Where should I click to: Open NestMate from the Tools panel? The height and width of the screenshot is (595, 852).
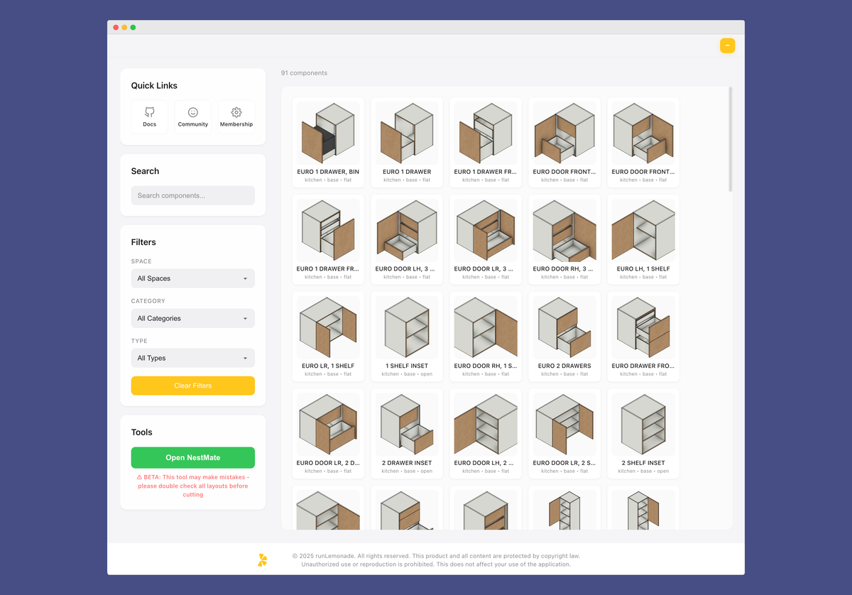(192, 457)
